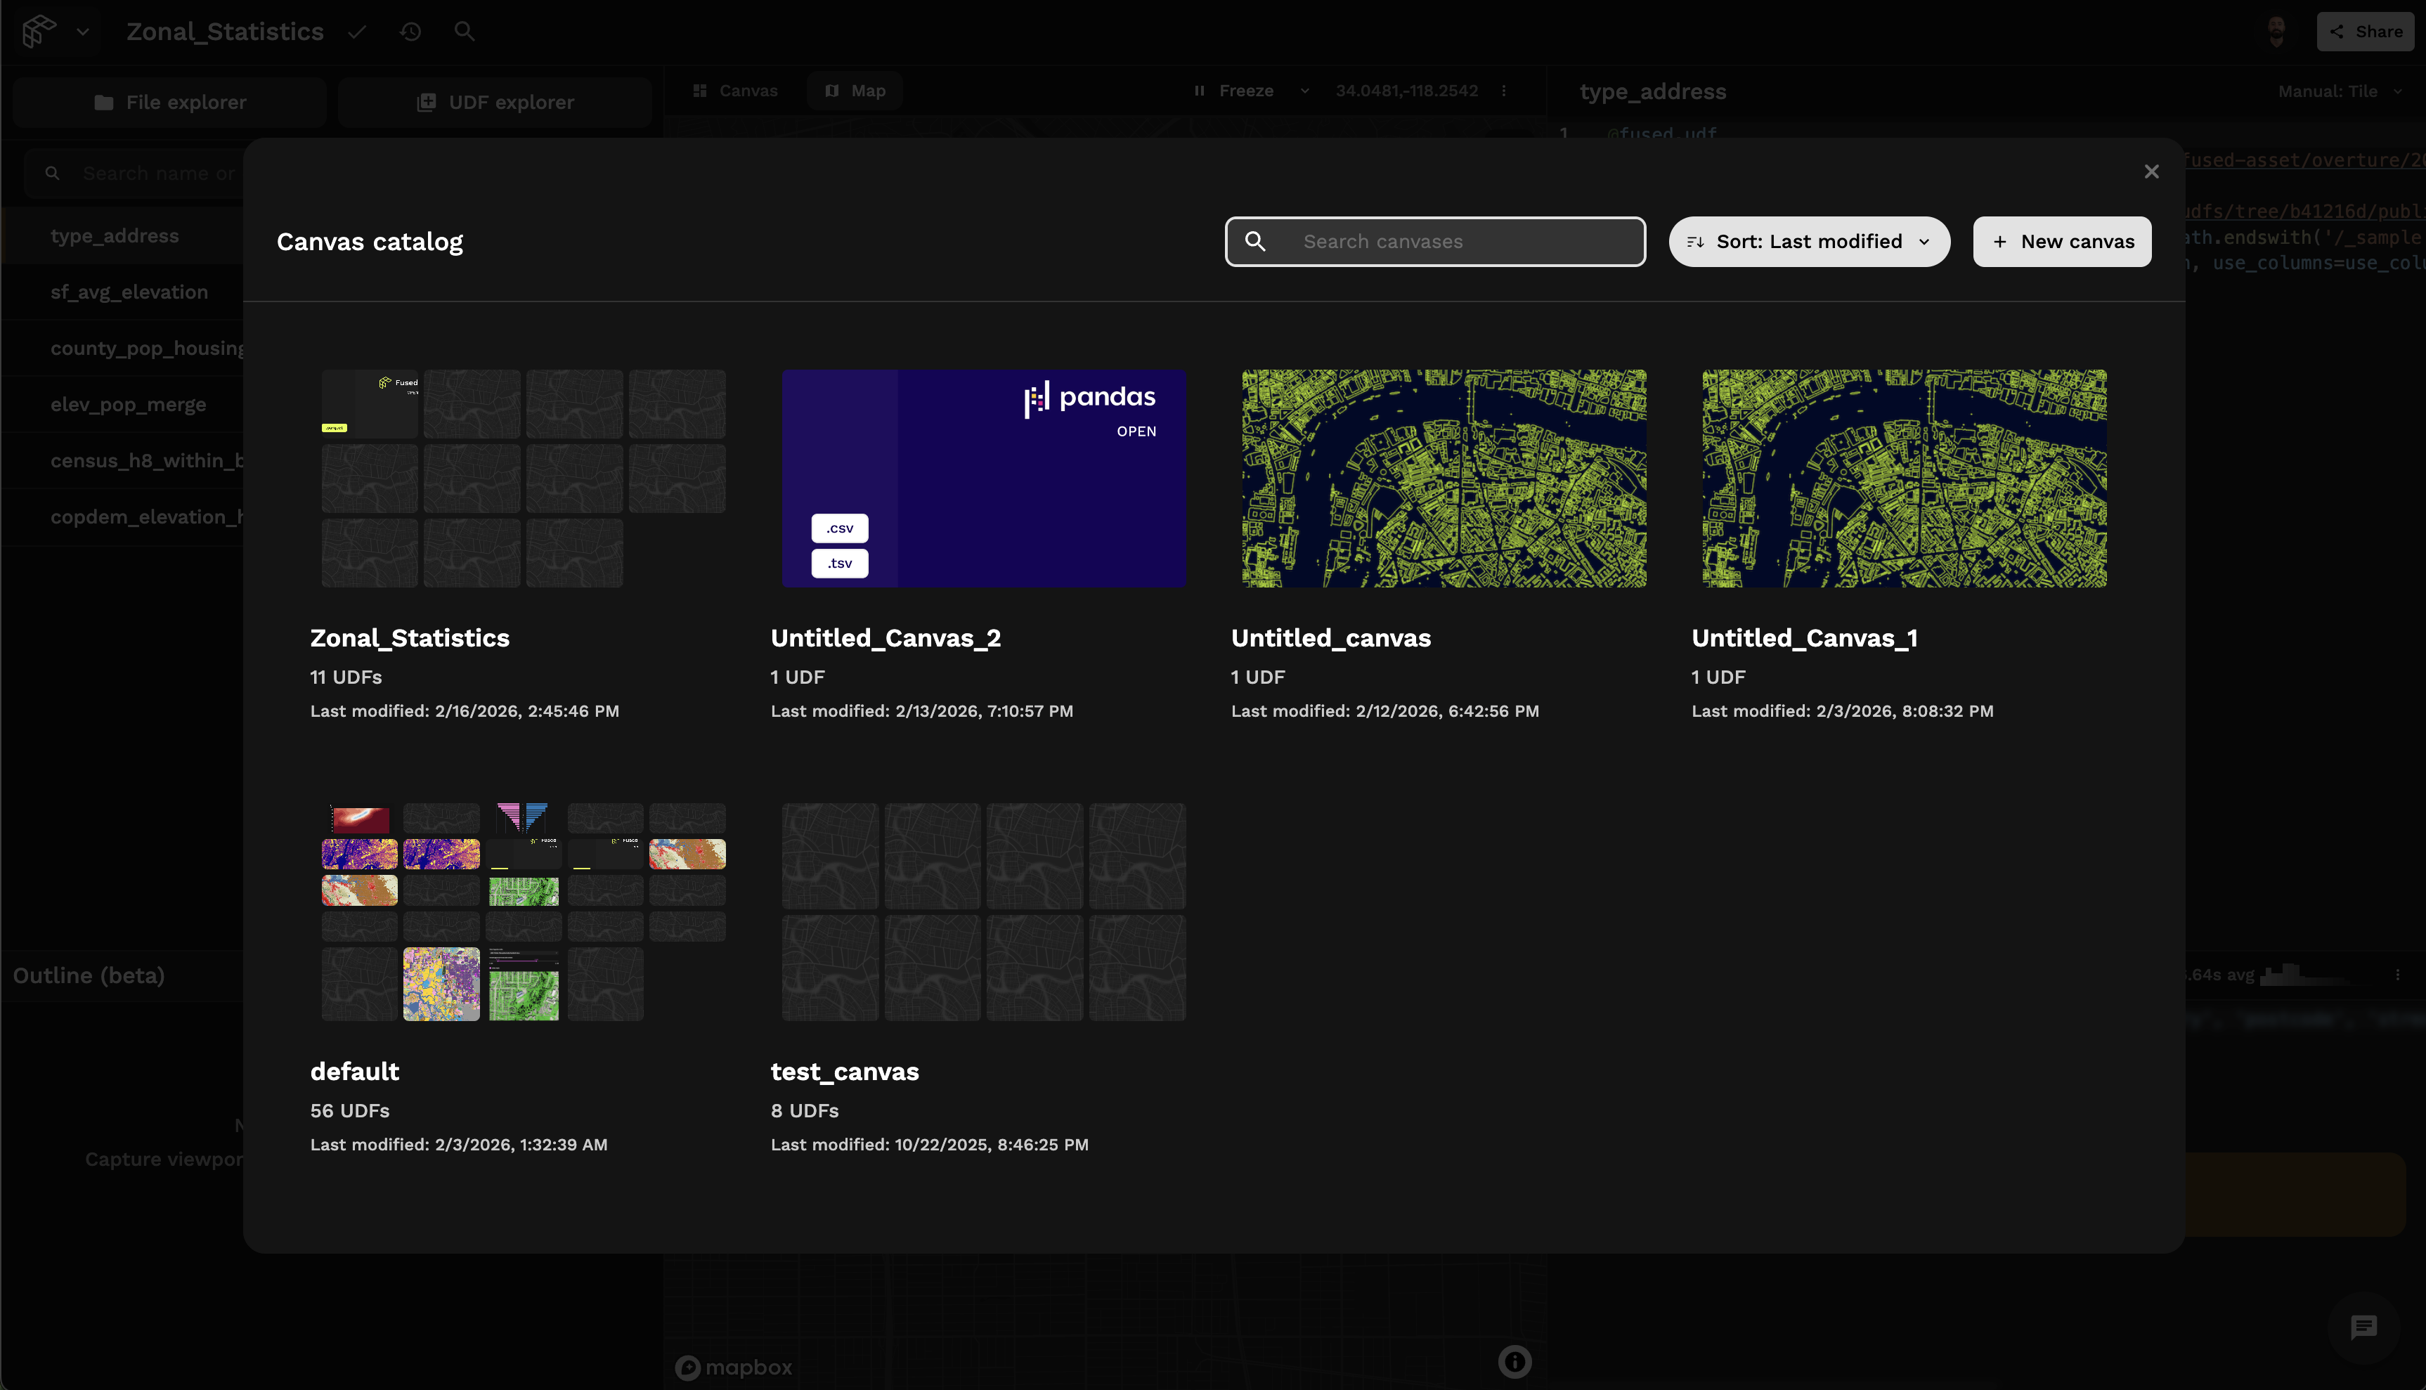The image size is (2426, 1390).
Task: Click the Zonal_Statistics canvas title
Action: (410, 637)
